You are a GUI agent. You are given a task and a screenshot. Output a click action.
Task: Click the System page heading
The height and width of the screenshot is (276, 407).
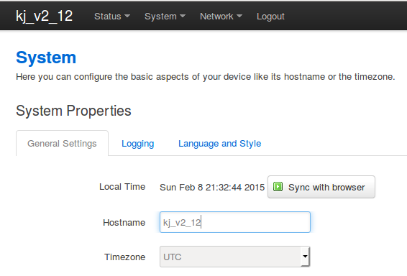pos(46,57)
